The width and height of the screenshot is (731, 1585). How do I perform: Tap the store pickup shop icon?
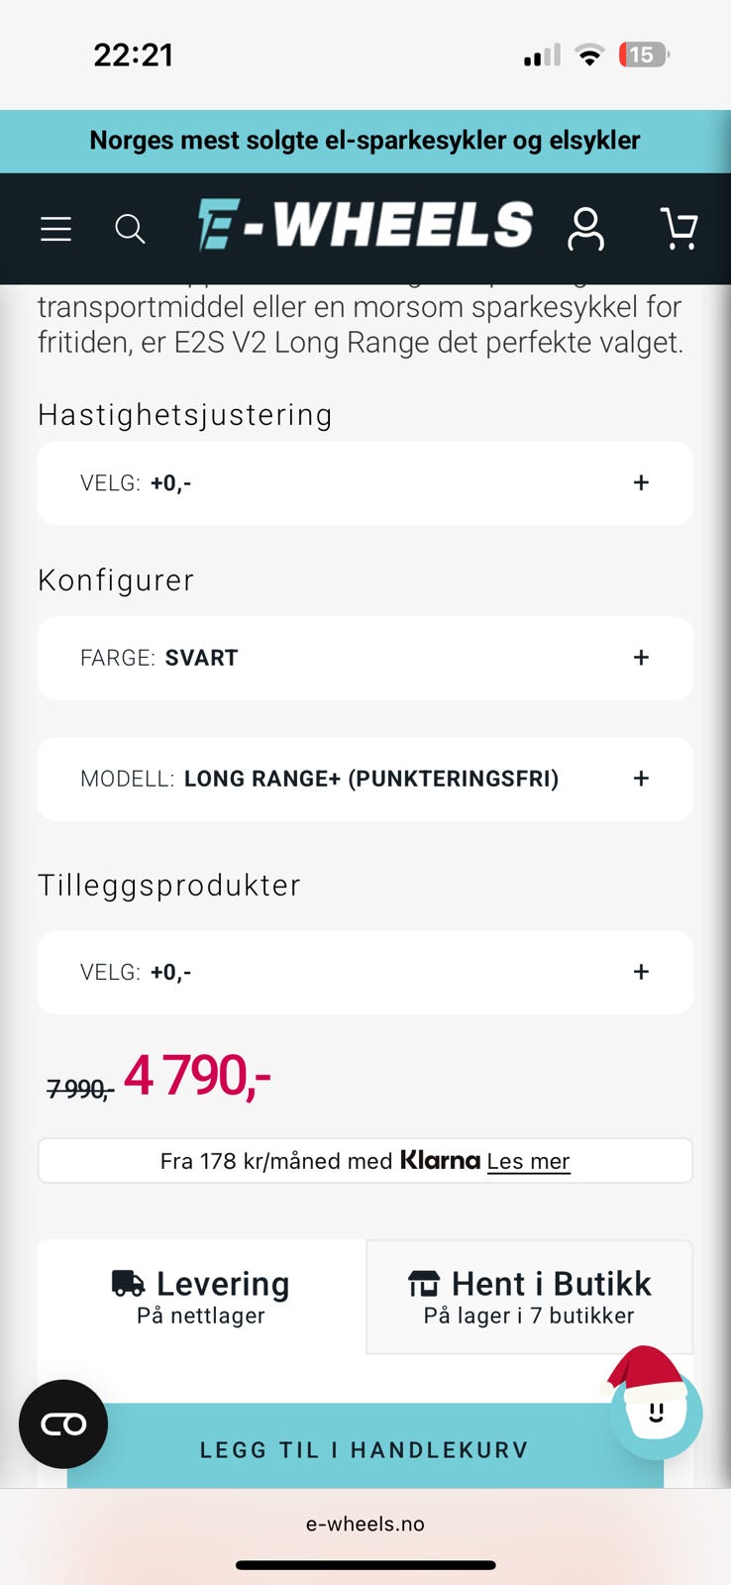click(x=424, y=1284)
